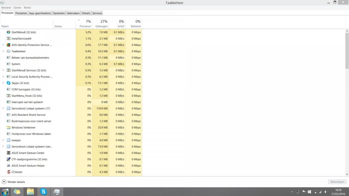
Task: Click the InstallServices64 process icon
Action: (8, 39)
